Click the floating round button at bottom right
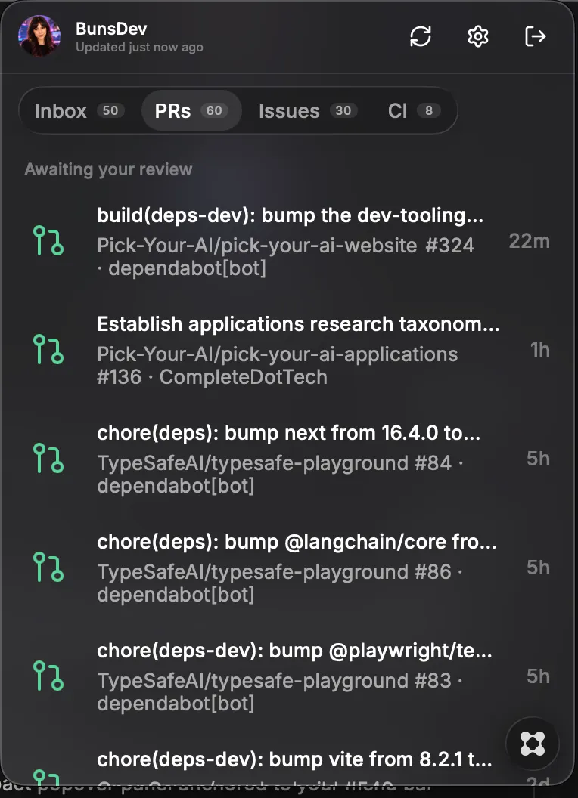Screen dimensions: 578x798 pyautogui.click(x=532, y=744)
